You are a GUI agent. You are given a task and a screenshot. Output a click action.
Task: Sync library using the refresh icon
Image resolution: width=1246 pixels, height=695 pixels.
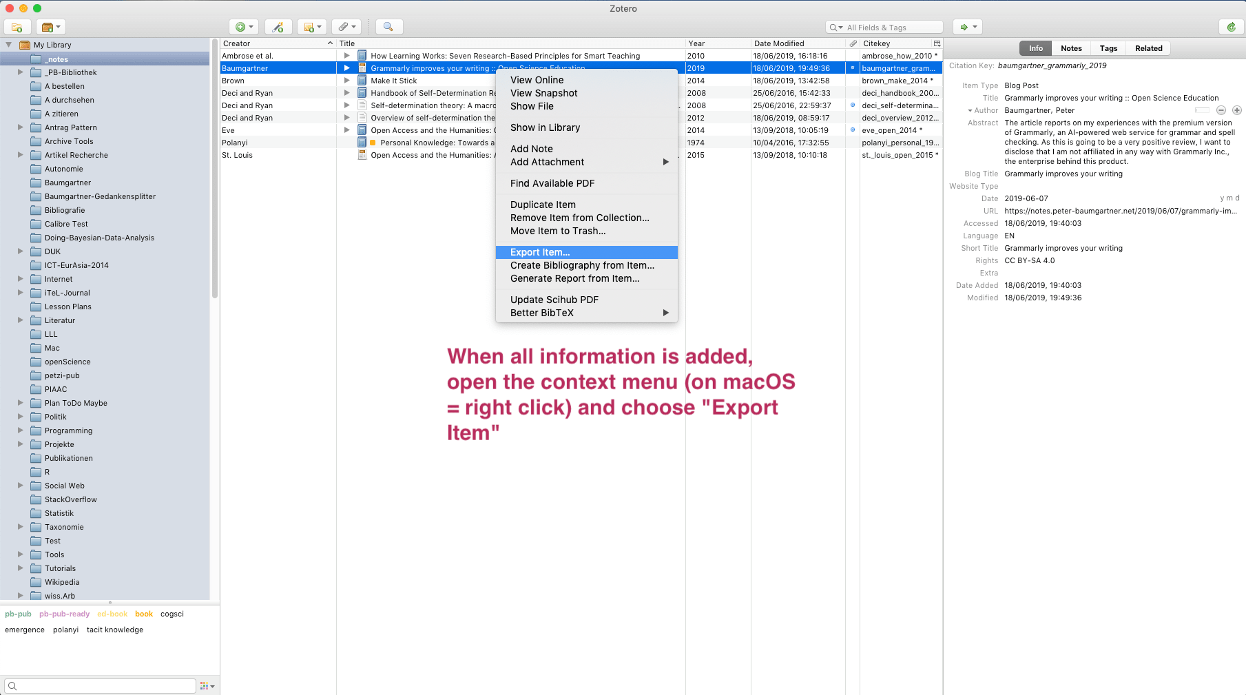click(x=1232, y=26)
